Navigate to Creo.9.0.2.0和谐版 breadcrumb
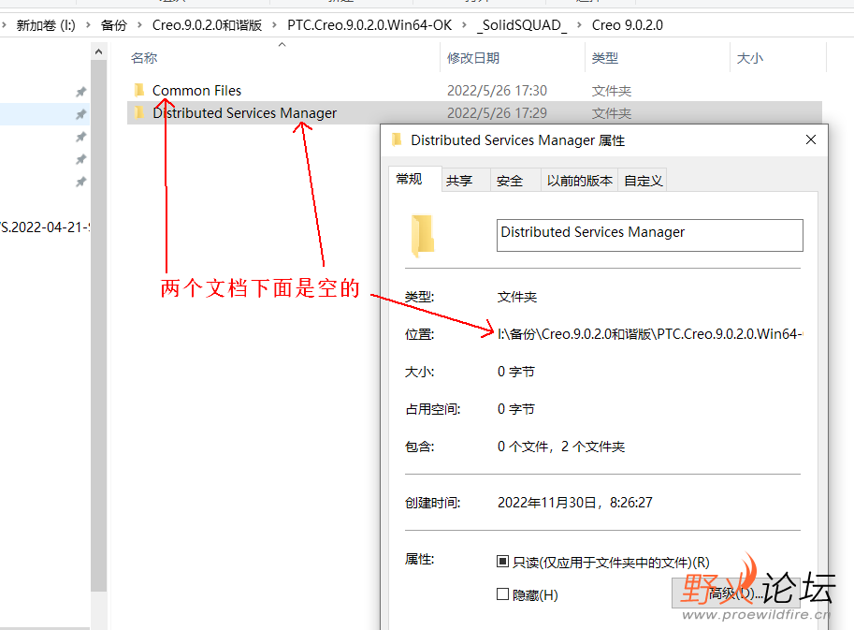The width and height of the screenshot is (854, 630). (207, 25)
